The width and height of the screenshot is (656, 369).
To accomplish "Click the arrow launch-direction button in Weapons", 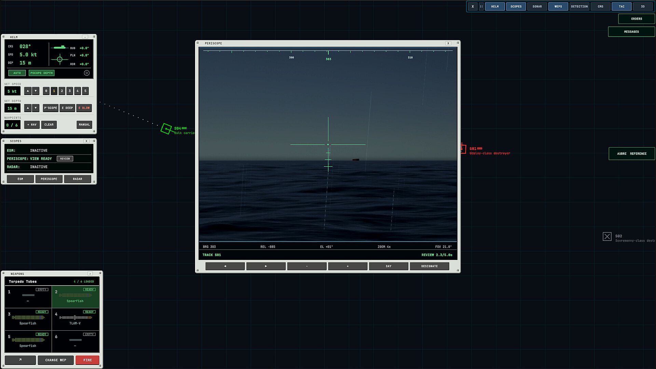I will pyautogui.click(x=20, y=360).
